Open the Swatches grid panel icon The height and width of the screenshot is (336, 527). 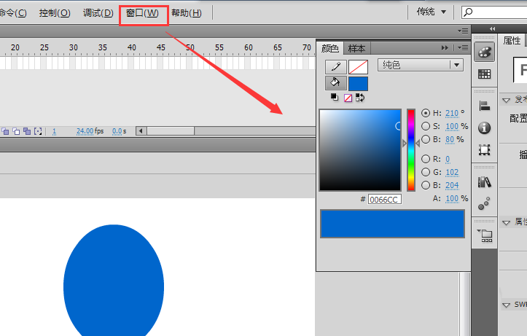(484, 74)
